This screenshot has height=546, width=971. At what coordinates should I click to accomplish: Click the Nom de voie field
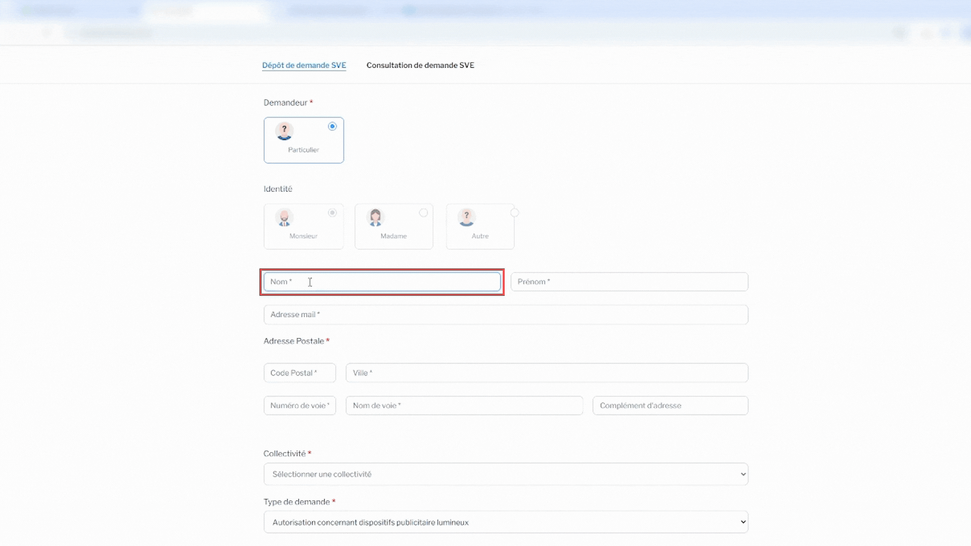tap(464, 405)
